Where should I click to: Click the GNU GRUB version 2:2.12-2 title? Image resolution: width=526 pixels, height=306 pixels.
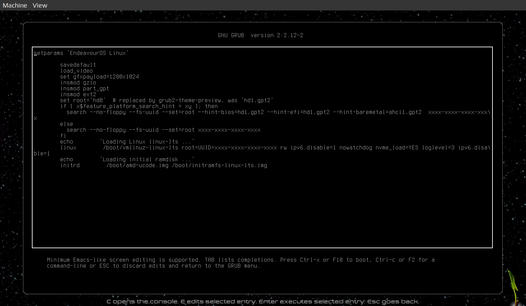point(260,35)
